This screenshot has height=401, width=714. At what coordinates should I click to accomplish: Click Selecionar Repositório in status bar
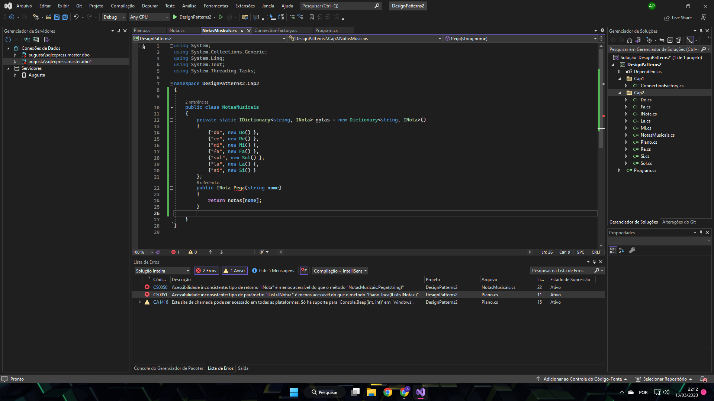(665, 379)
